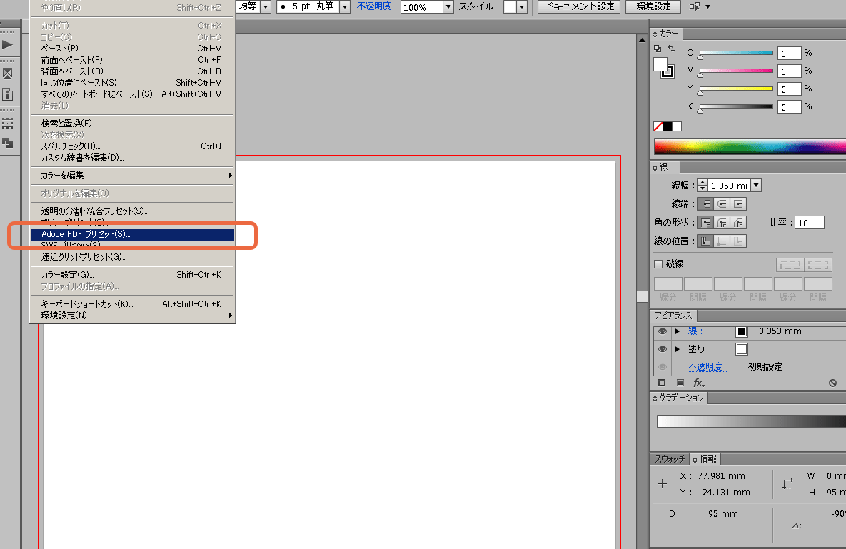This screenshot has width=846, height=549.
Task: Add new fill in Appearance panel
Action: tap(680, 383)
